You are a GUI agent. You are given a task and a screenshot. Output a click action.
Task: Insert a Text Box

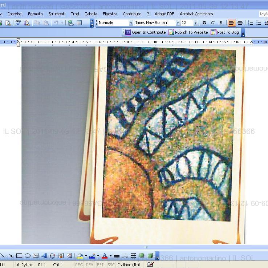(36, 256)
